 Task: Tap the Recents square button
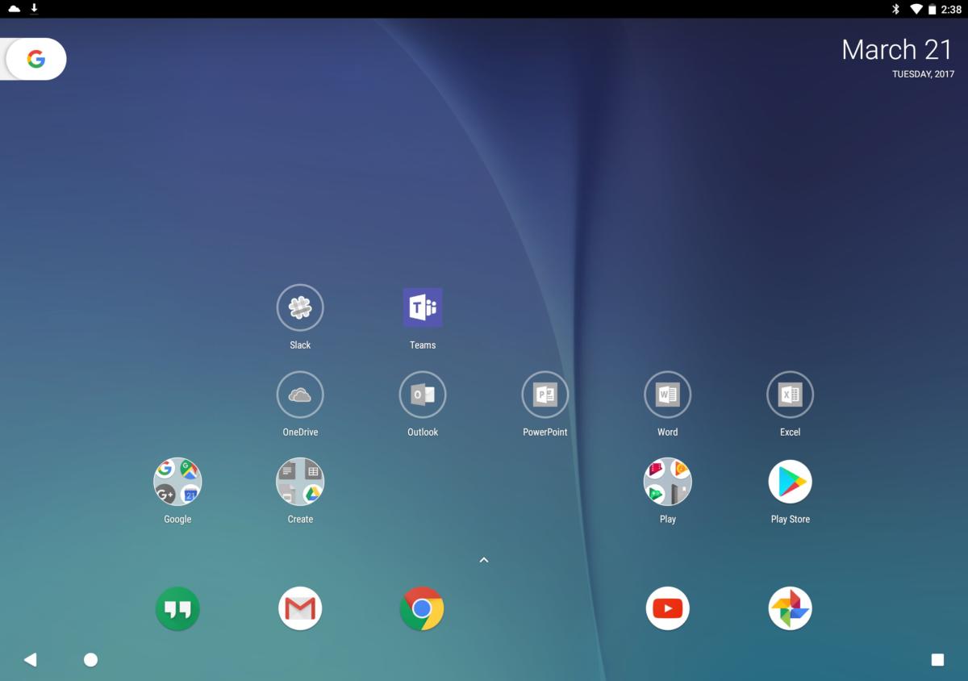[937, 660]
